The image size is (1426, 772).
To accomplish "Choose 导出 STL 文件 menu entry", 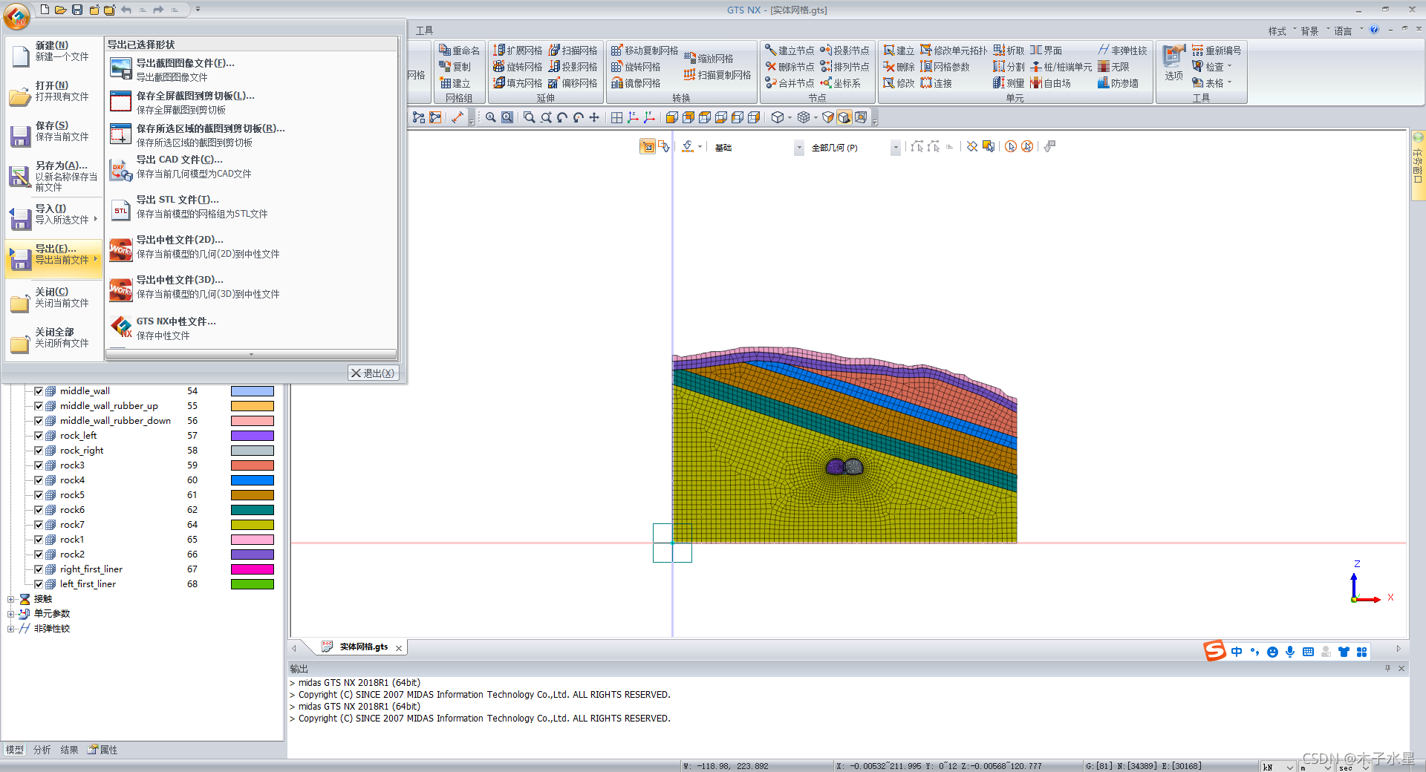I will click(251, 206).
